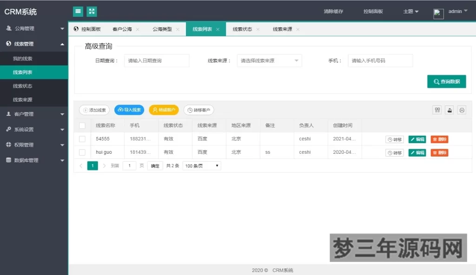Click the fullscreen expand icon
The width and height of the screenshot is (476, 275).
click(x=92, y=12)
